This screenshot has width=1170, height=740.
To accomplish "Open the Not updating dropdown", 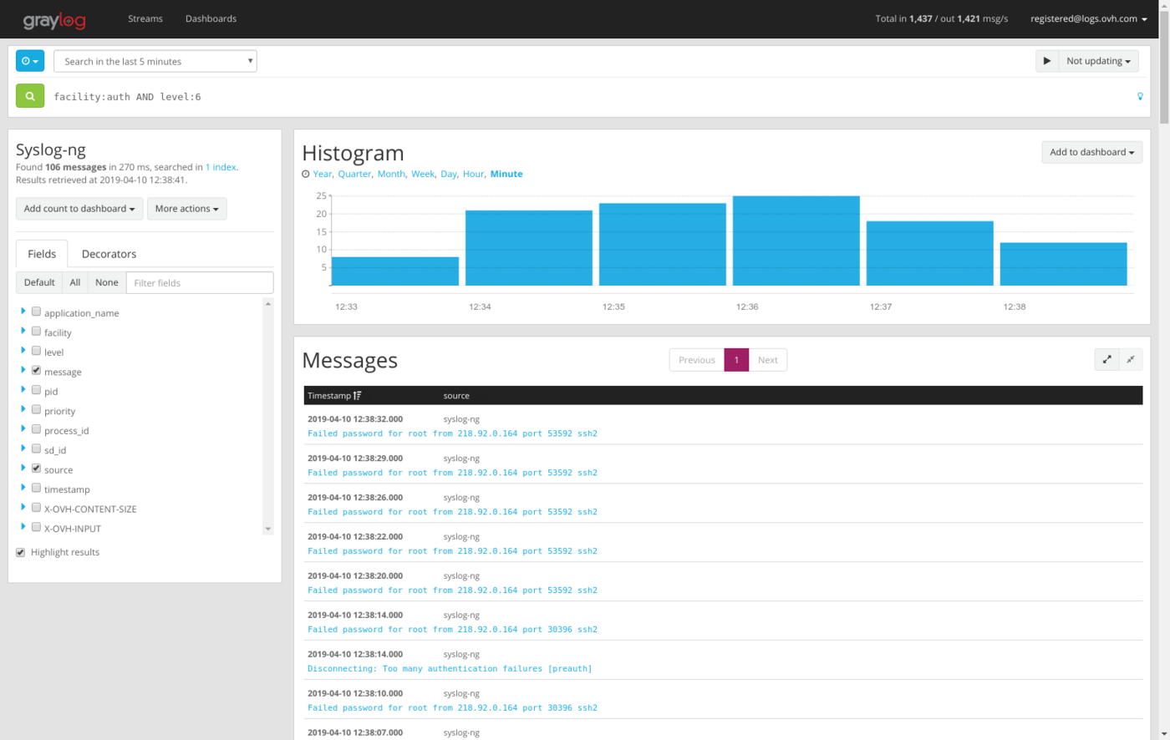I will tap(1098, 60).
